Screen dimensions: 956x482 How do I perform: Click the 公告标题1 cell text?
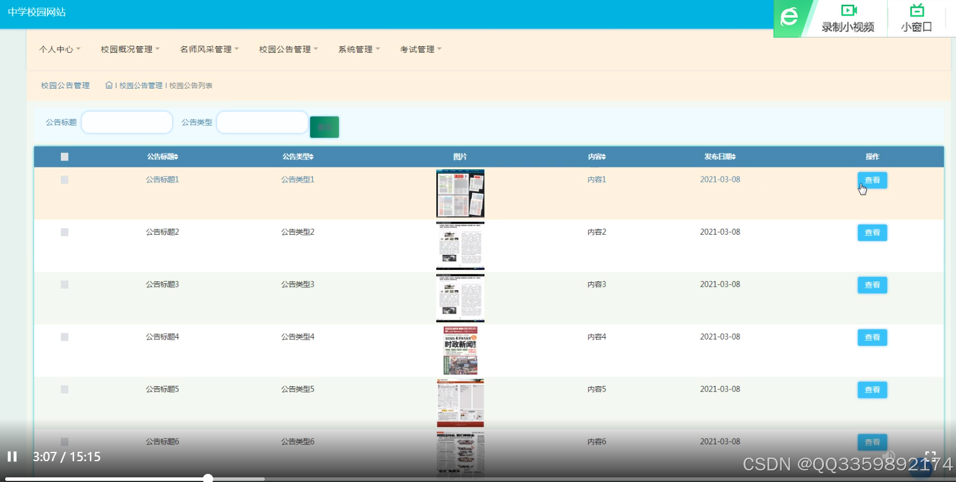tap(162, 180)
